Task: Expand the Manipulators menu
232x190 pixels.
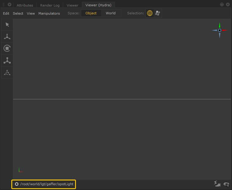Action: click(49, 14)
